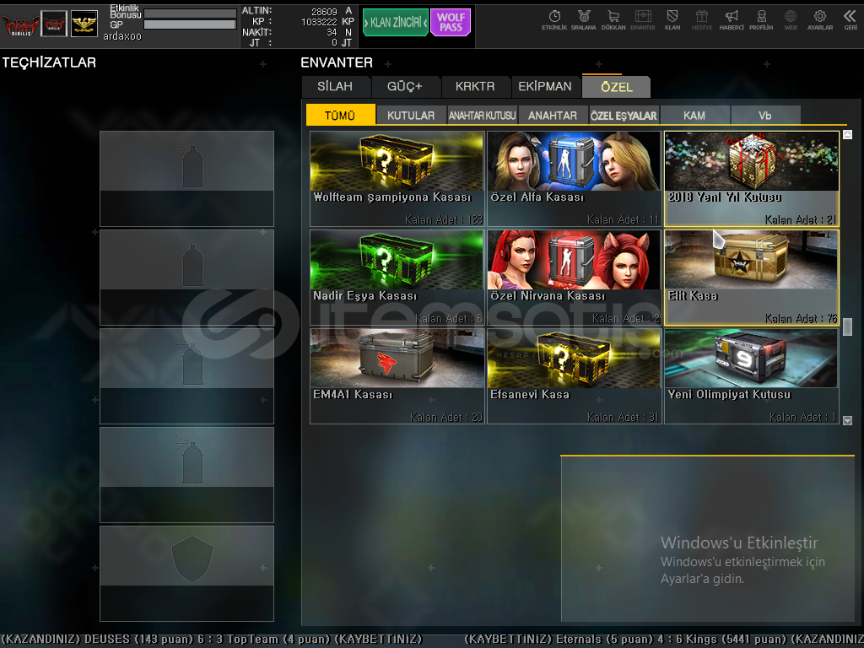The height and width of the screenshot is (648, 864).
Task: Switch to the SİLAH tab
Action: 335,87
